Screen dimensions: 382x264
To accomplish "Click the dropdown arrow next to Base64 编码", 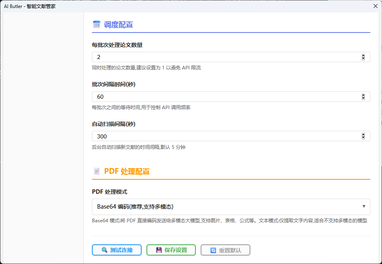I will point(364,207).
